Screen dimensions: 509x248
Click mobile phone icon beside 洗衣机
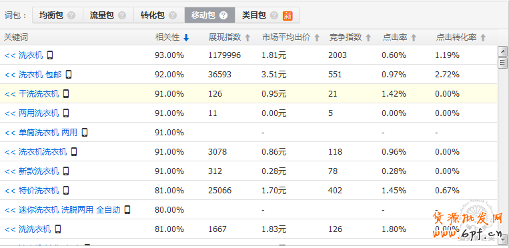pyautogui.click(x=49, y=55)
